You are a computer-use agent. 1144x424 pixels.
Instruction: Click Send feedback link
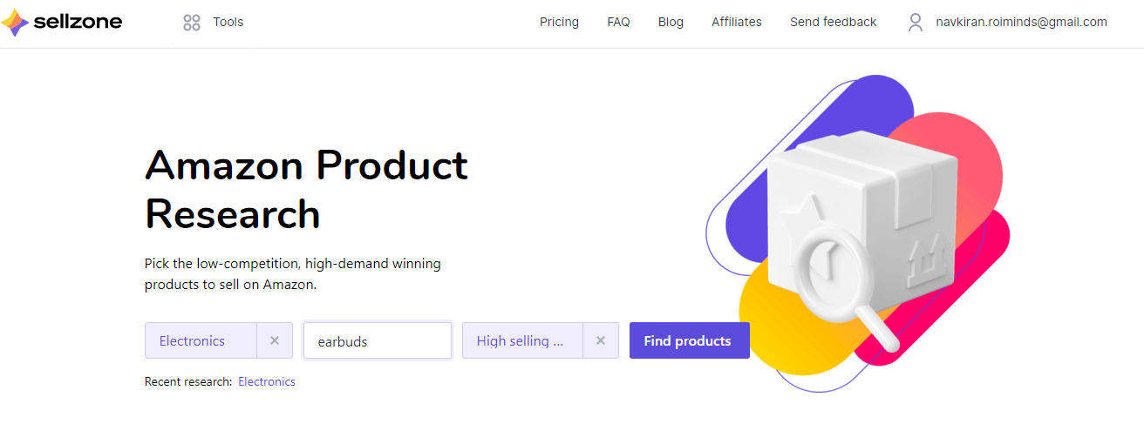pos(833,22)
